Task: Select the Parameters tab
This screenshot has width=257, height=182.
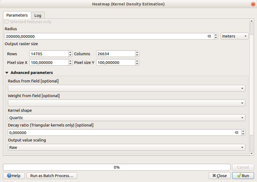Action: [17, 15]
